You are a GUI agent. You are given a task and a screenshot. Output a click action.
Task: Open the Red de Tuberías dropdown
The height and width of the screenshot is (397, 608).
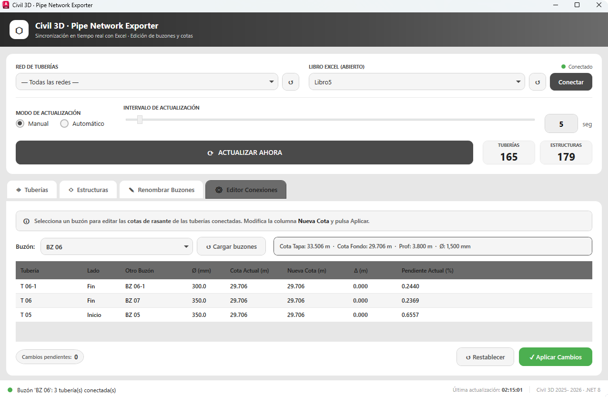[x=147, y=81]
